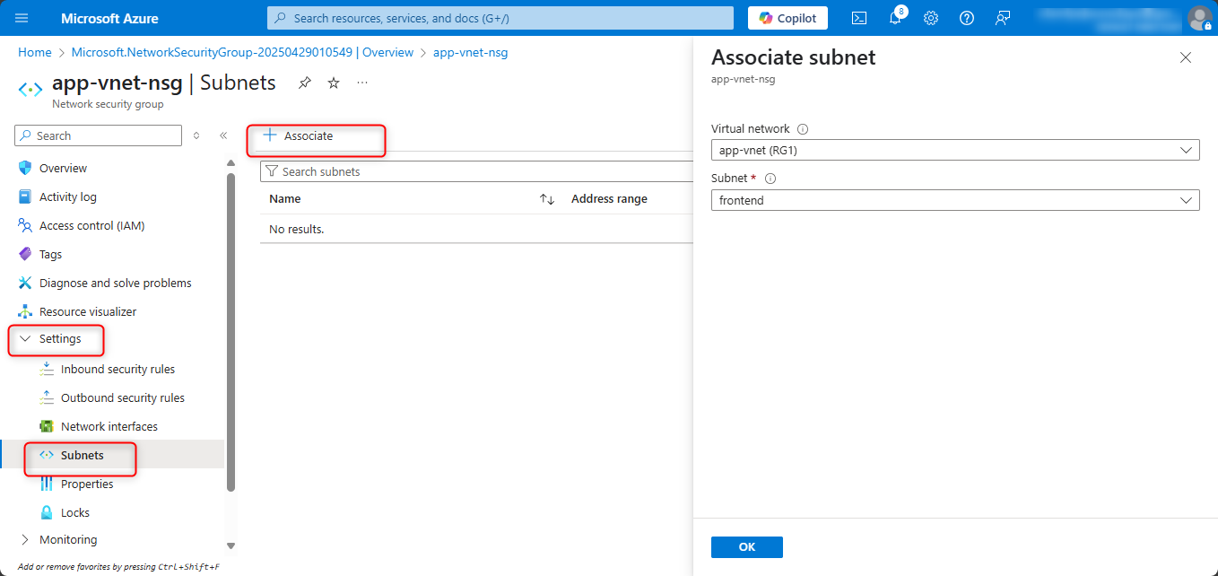Open Inbound security rules

coord(117,369)
